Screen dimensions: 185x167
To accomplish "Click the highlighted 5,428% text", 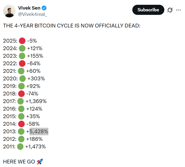I will point(39,131).
